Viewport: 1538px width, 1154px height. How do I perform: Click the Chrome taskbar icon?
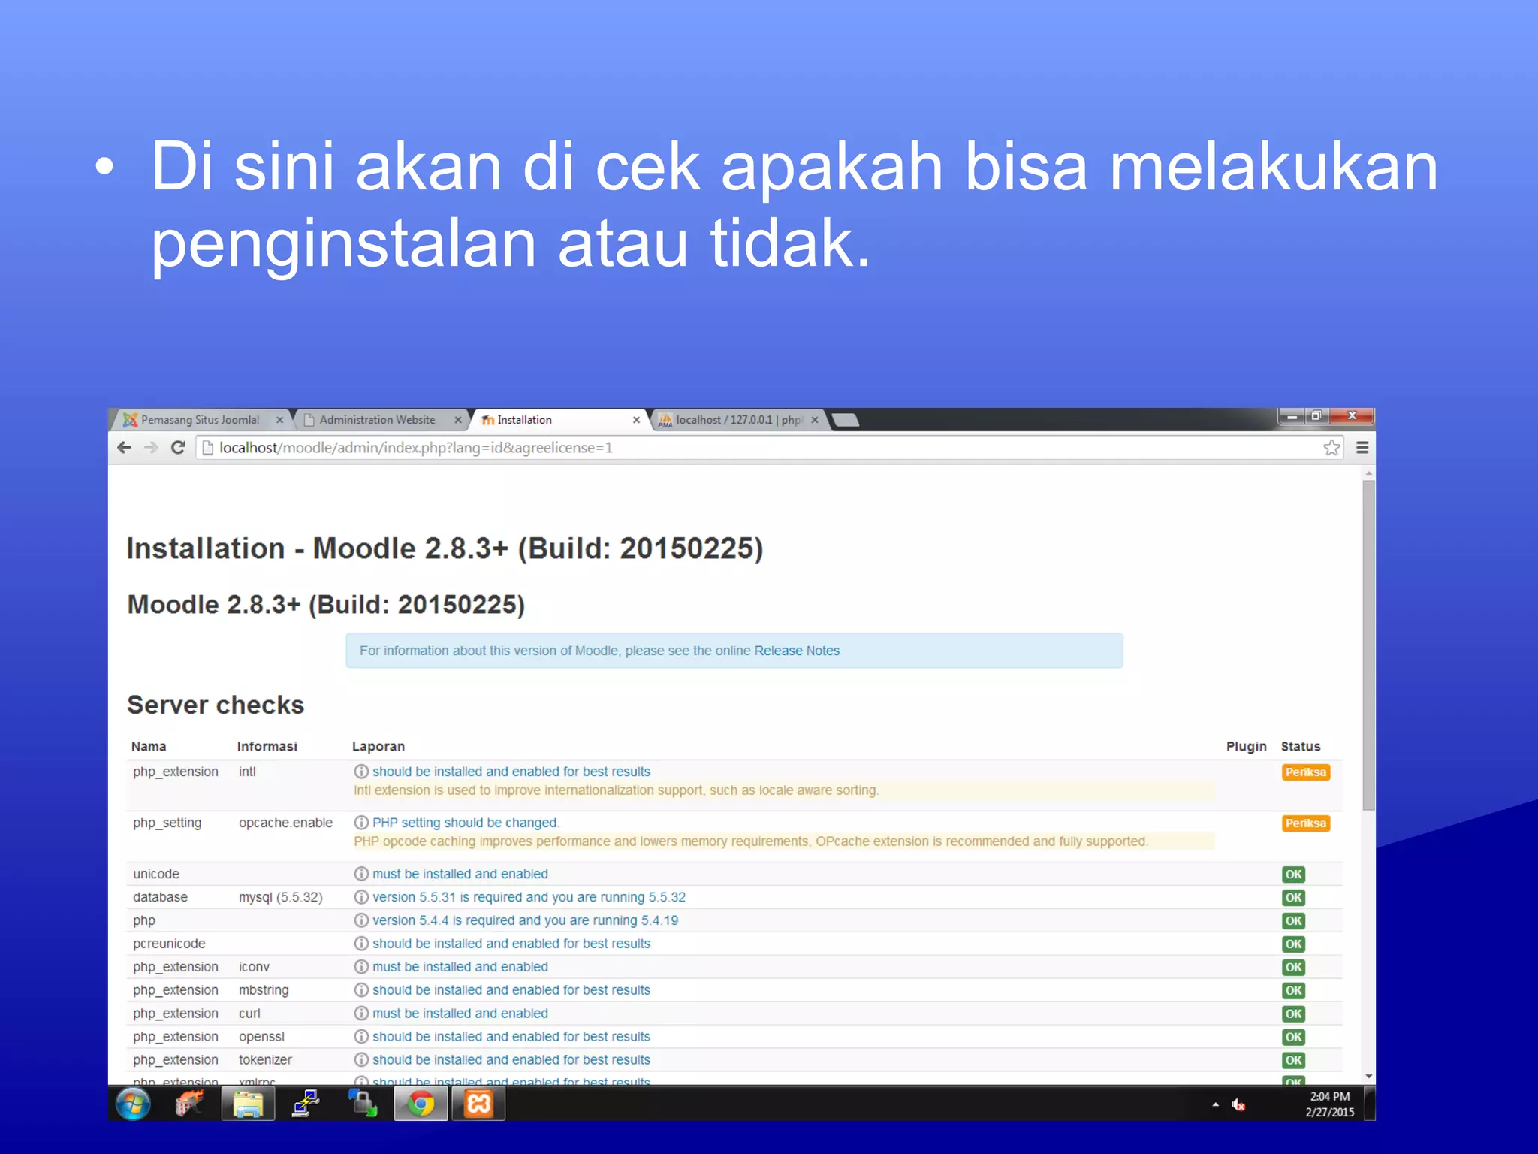(x=421, y=1104)
